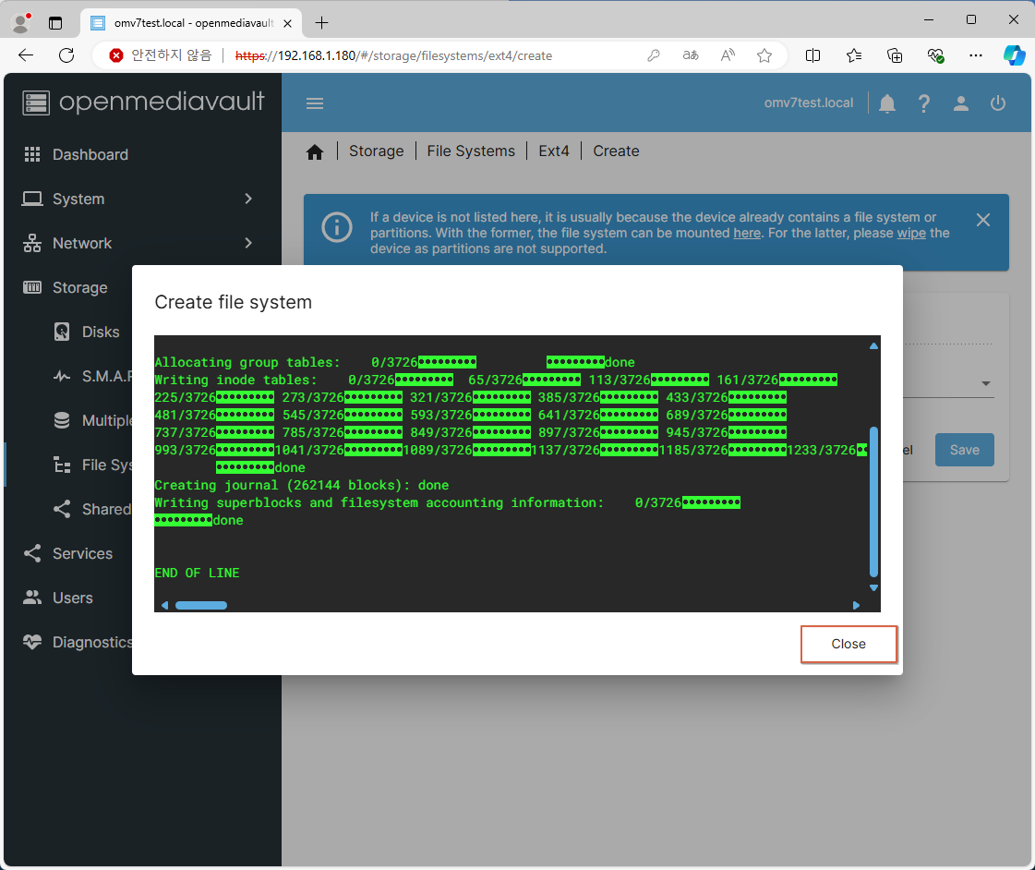The width and height of the screenshot is (1035, 870).
Task: Dismiss the info banner with X
Action: point(983,220)
